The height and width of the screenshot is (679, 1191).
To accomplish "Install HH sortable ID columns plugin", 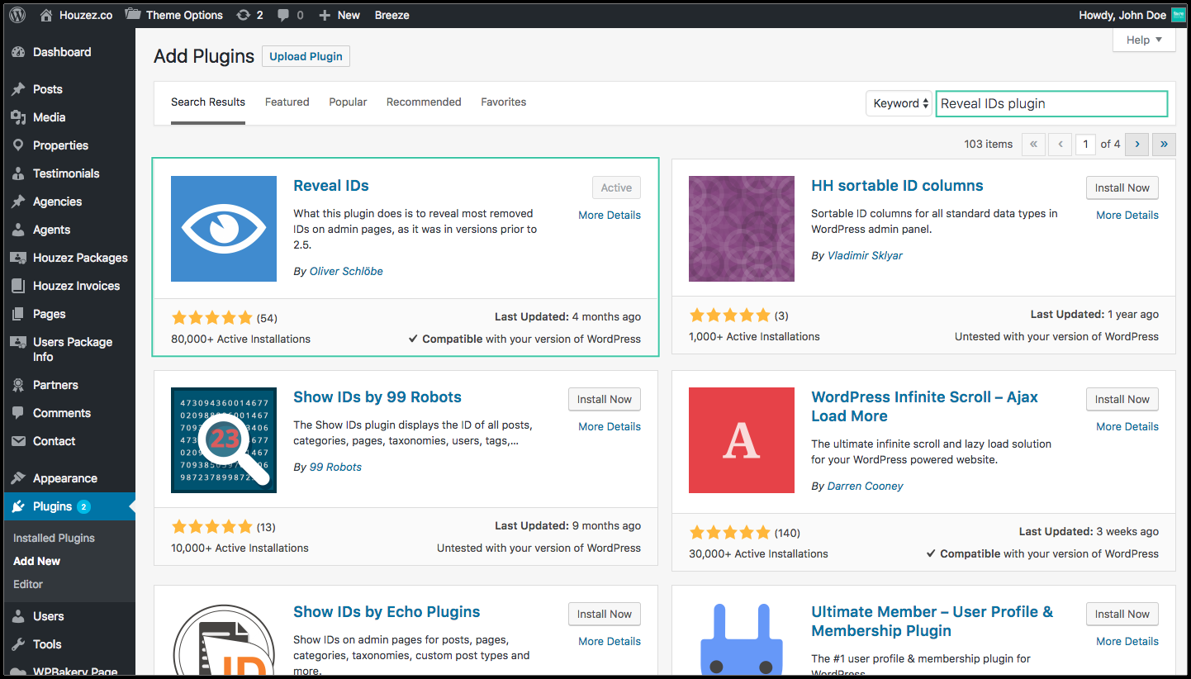I will point(1122,188).
